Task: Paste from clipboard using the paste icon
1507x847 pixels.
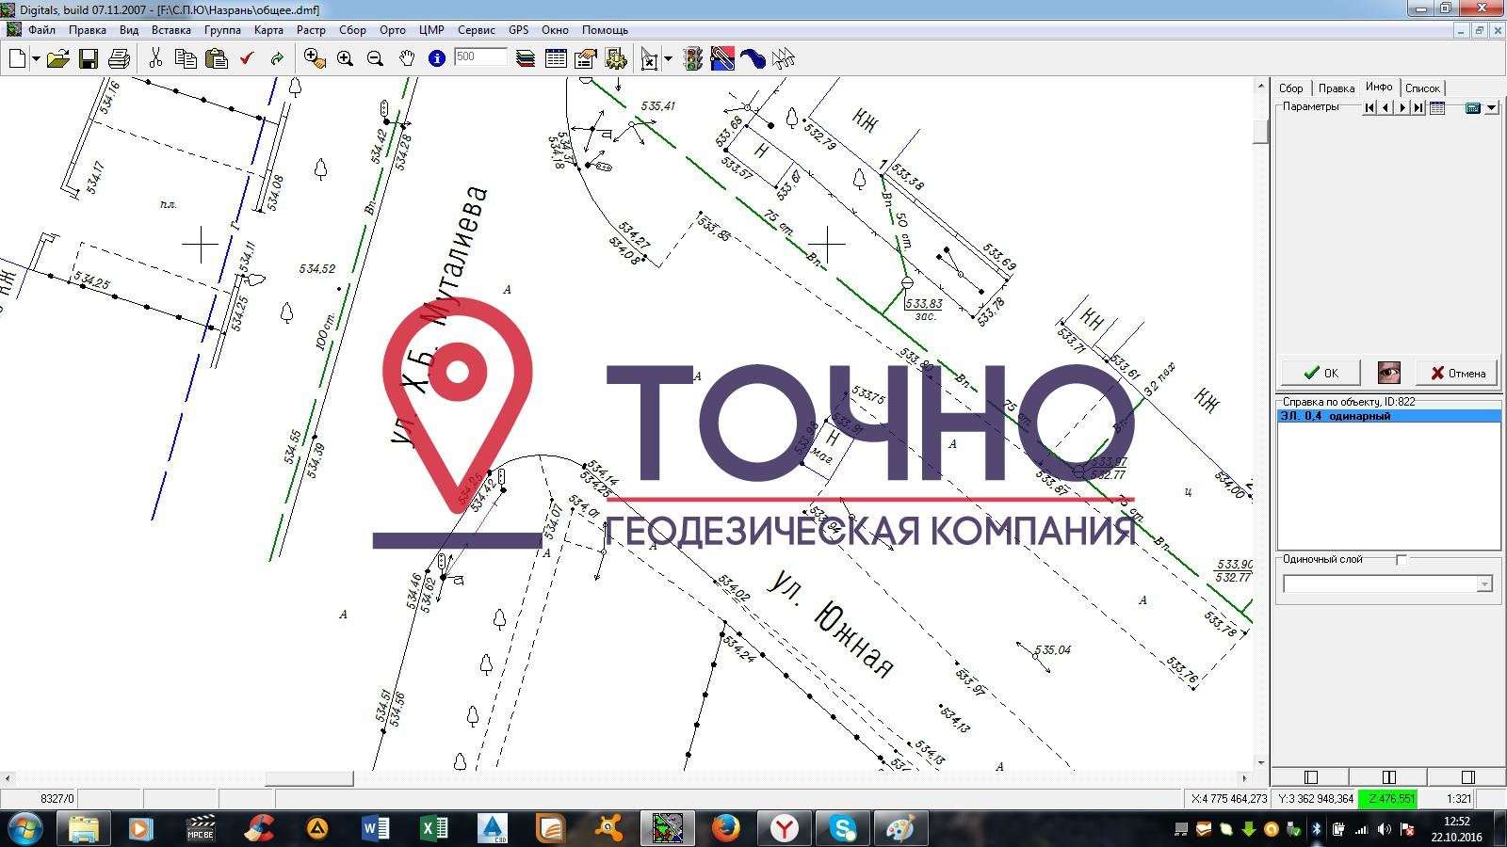Action: (x=217, y=58)
